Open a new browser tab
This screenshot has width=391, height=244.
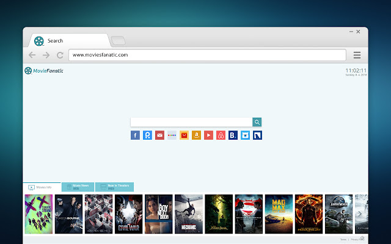coord(118,41)
